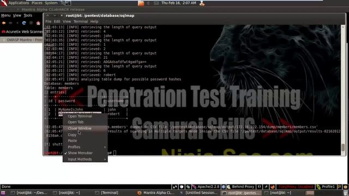Click the keyboard indicator in top panel
The width and height of the screenshot is (349, 196).
click(x=157, y=3)
